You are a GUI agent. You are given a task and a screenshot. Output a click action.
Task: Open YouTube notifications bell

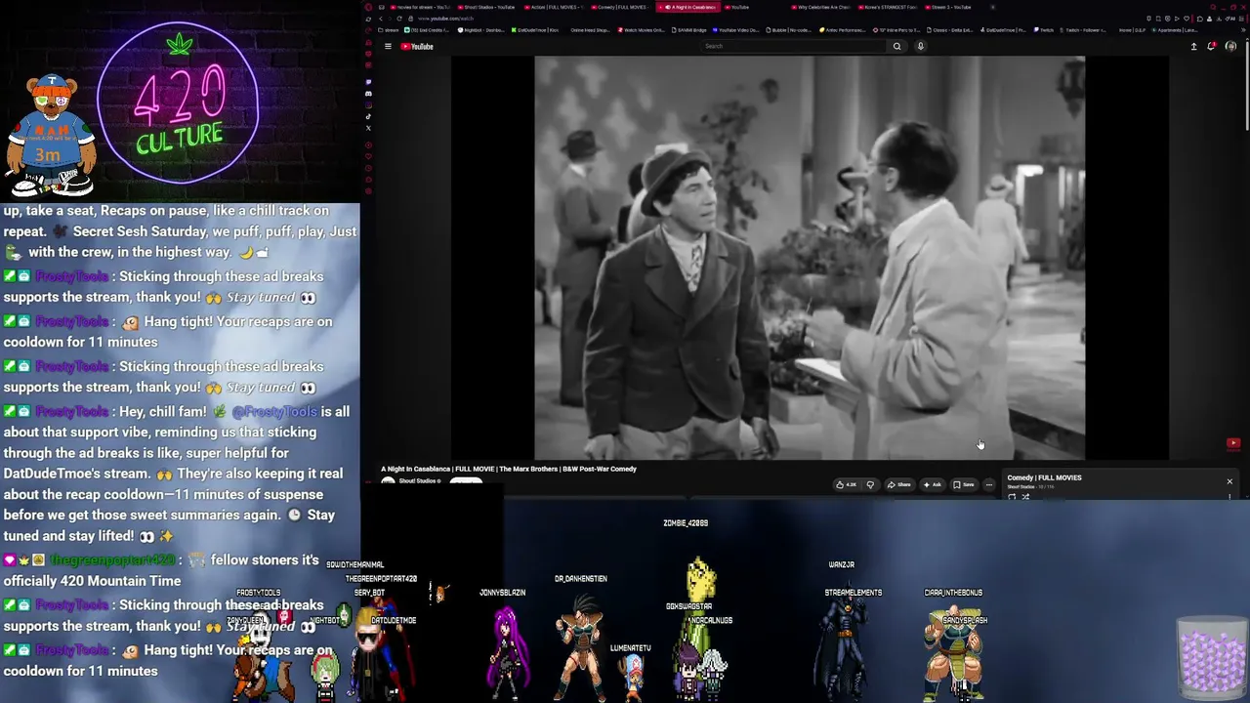tap(1212, 46)
